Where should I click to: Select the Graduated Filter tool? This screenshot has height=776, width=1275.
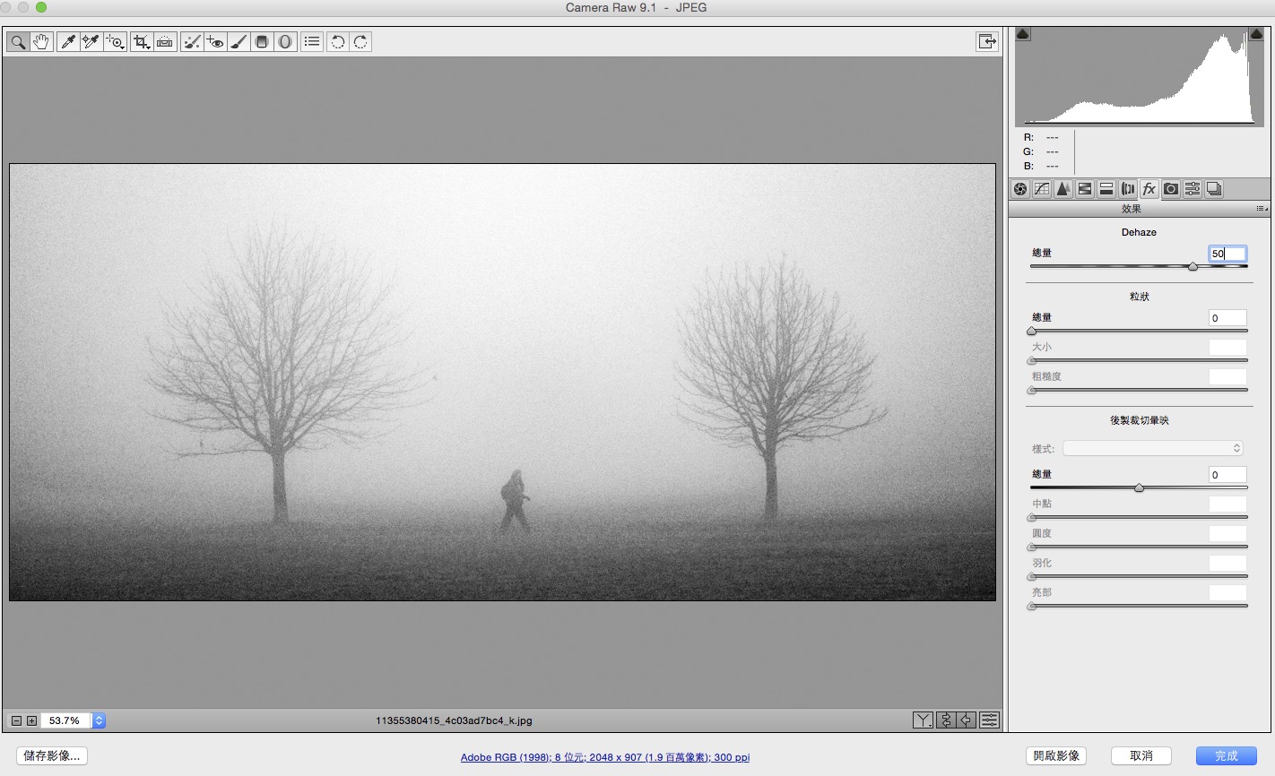pyautogui.click(x=262, y=42)
